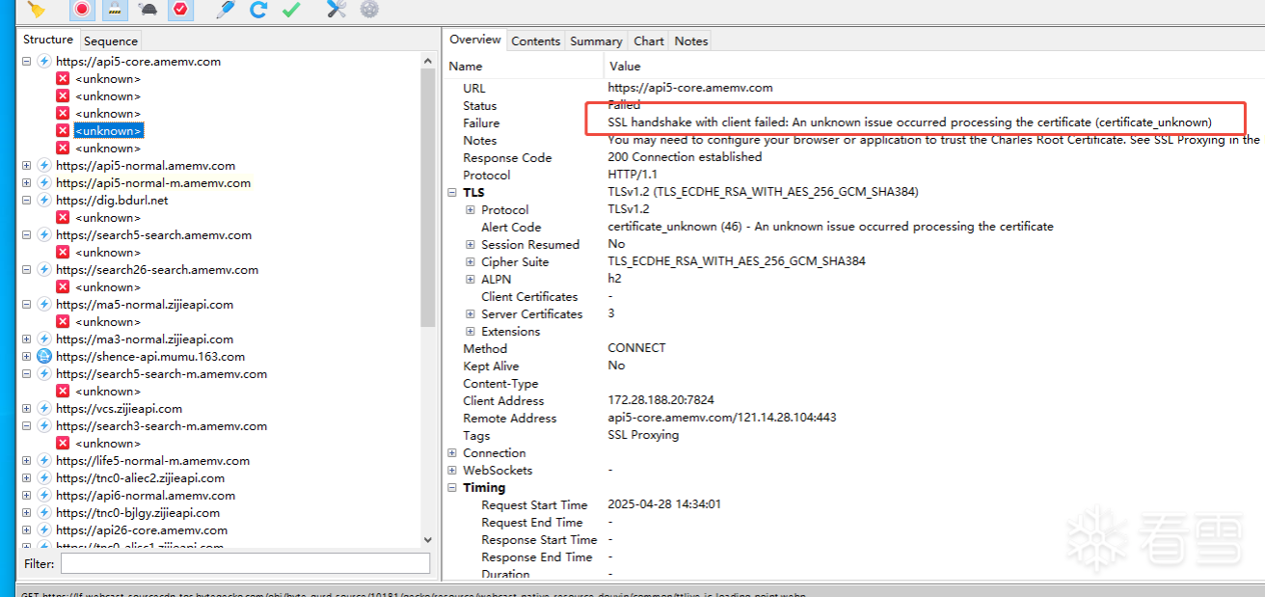The height and width of the screenshot is (597, 1265).
Task: Repeat request with the blue arrow icon
Action: click(x=258, y=9)
